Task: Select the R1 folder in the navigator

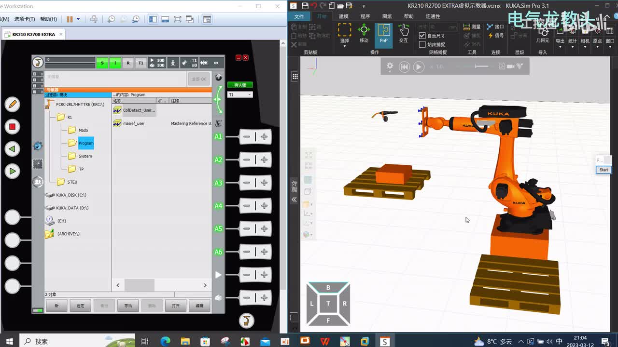Action: [x=65, y=117]
